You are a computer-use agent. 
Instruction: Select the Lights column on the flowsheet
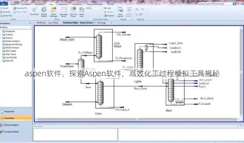tap(140, 60)
